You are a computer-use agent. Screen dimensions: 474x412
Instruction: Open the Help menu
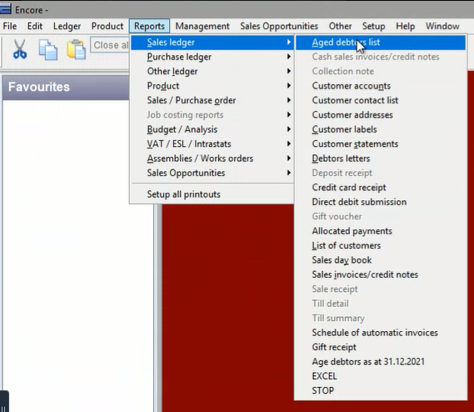tap(406, 26)
